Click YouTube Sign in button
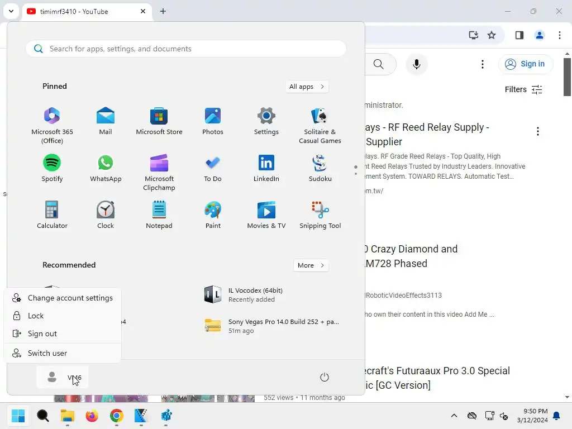Screen dimensions: 572x429 point(525,64)
